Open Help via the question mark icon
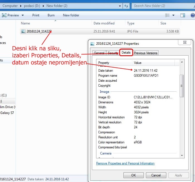Screen dimensions: 195x182 (x=192, y=15)
